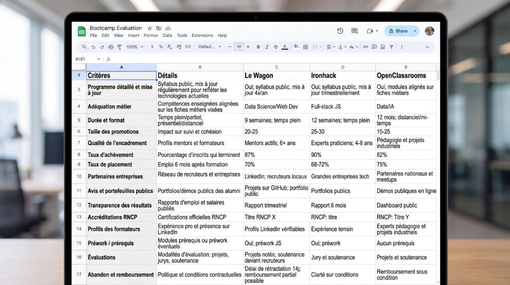
Task: Open version history clock icon
Action: (x=340, y=31)
